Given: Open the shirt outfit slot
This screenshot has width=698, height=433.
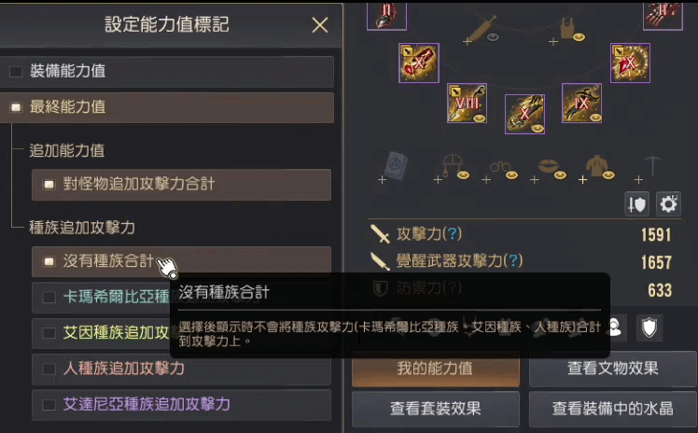Looking at the screenshot, I should click(597, 167).
